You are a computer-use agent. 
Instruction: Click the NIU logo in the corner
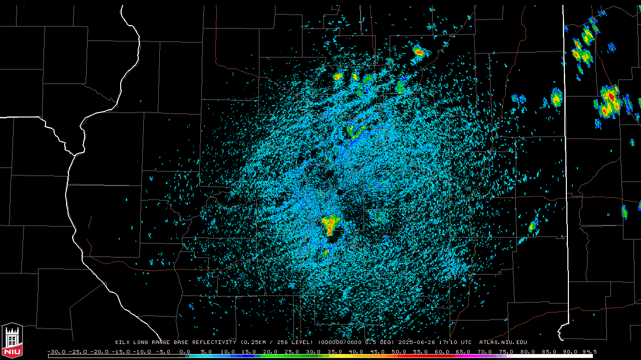(x=12, y=340)
